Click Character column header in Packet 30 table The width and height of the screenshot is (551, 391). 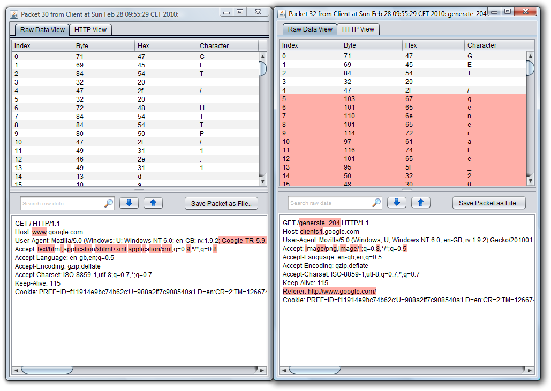tap(228, 46)
